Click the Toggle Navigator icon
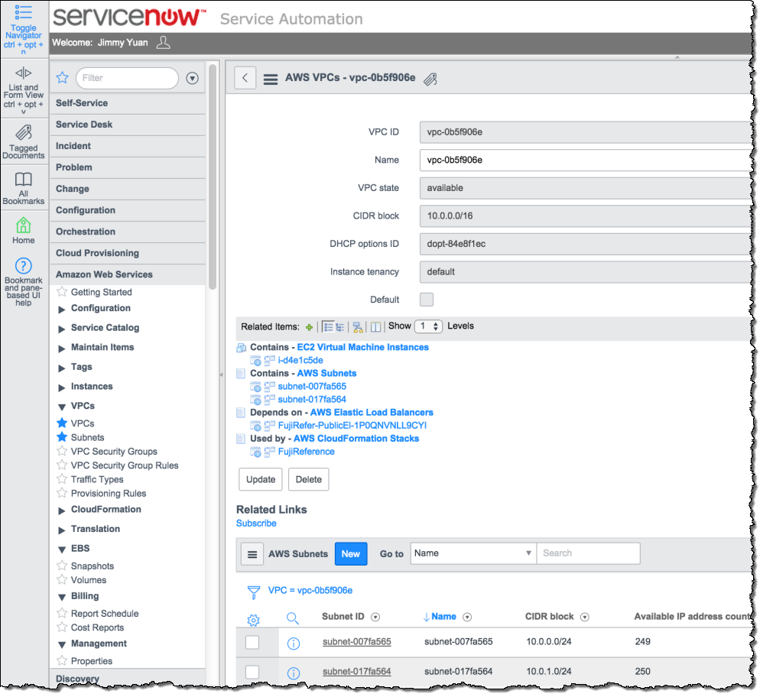763x697 pixels. [23, 11]
